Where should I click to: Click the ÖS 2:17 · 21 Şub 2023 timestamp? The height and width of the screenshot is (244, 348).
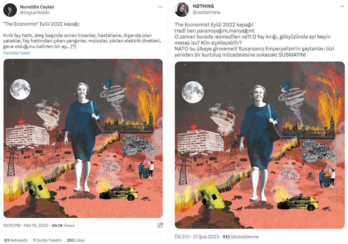click(197, 237)
